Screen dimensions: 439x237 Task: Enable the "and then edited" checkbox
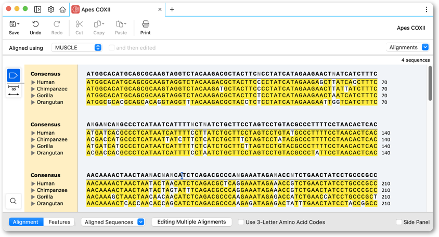pos(111,48)
